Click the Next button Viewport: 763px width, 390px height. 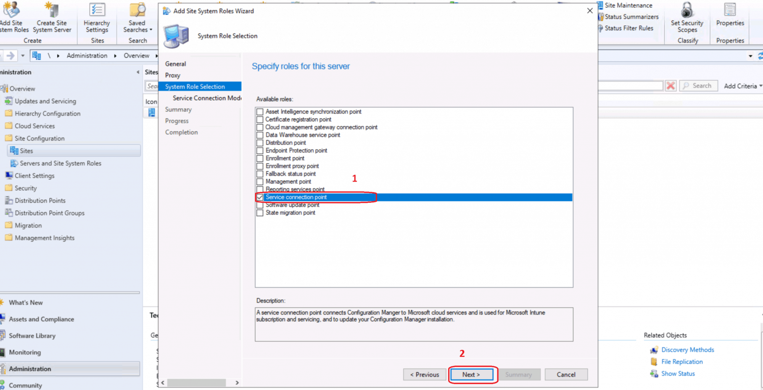pyautogui.click(x=471, y=374)
